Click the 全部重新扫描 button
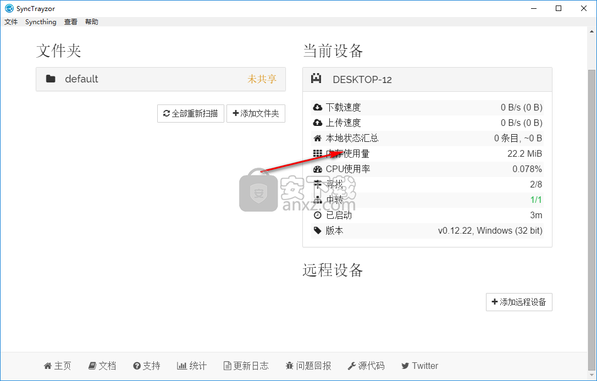Image resolution: width=597 pixels, height=381 pixels. tap(191, 113)
